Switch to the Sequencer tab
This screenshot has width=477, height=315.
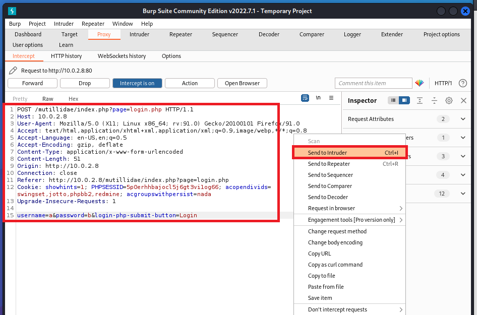pyautogui.click(x=225, y=34)
